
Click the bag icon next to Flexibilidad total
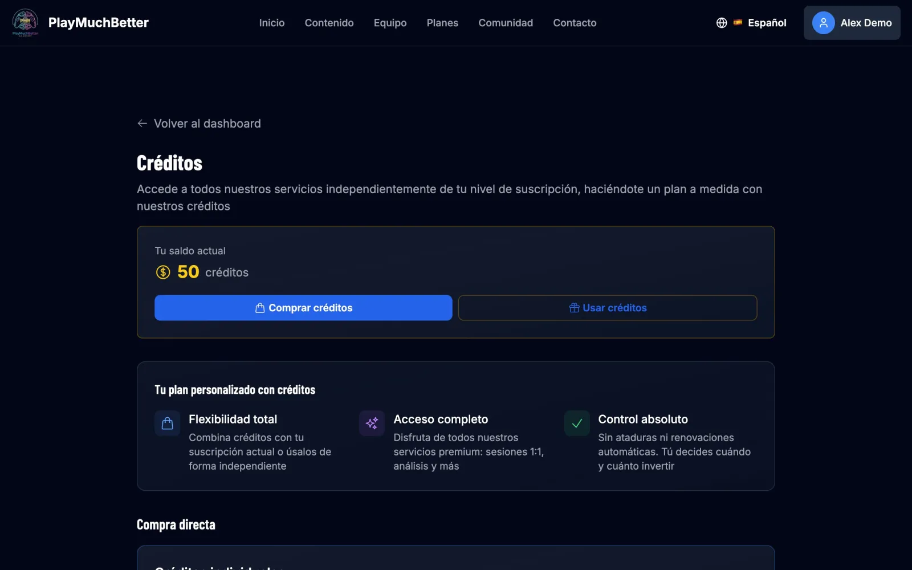click(168, 424)
